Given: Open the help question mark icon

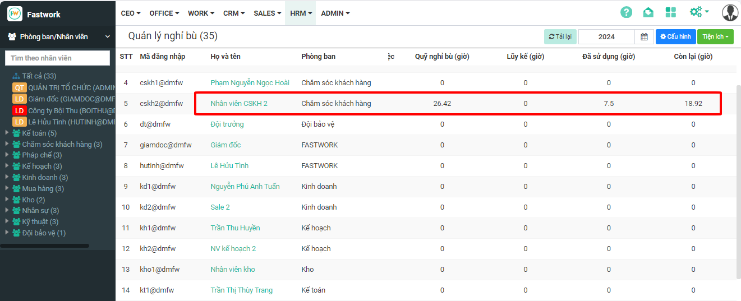Looking at the screenshot, I should 626,12.
